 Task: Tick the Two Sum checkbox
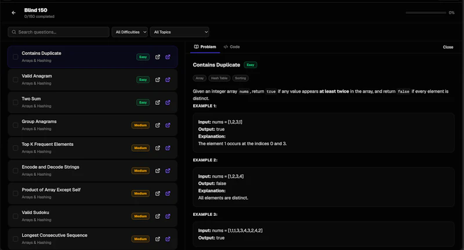point(16,102)
